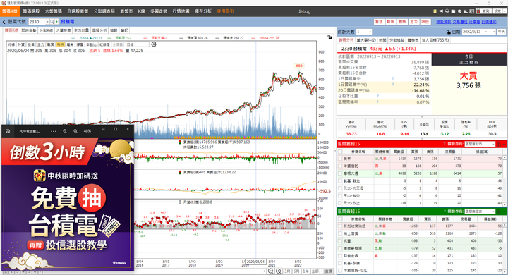Tick the checkbox for broker 玉山-台中
The width and height of the screenshot is (508, 275).
click(x=340, y=195)
